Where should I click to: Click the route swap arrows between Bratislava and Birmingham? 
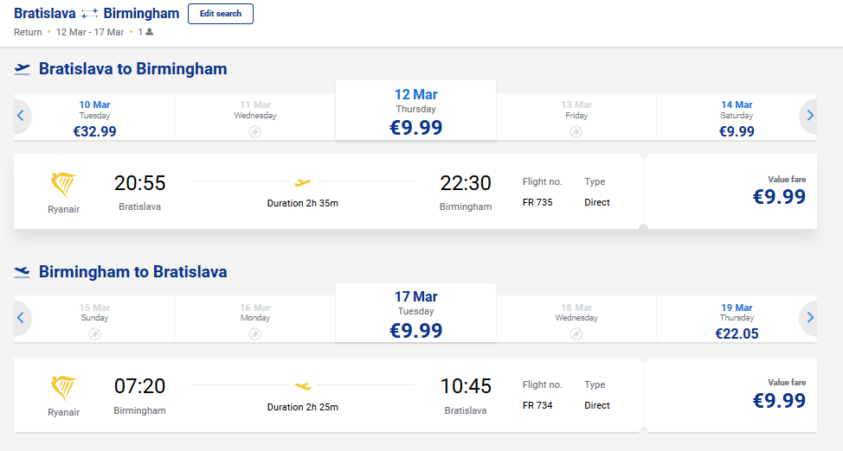[89, 14]
